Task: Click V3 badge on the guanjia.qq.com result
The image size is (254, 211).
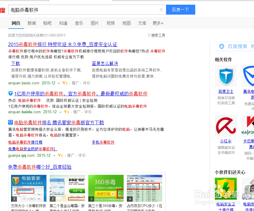Action: 60,155
